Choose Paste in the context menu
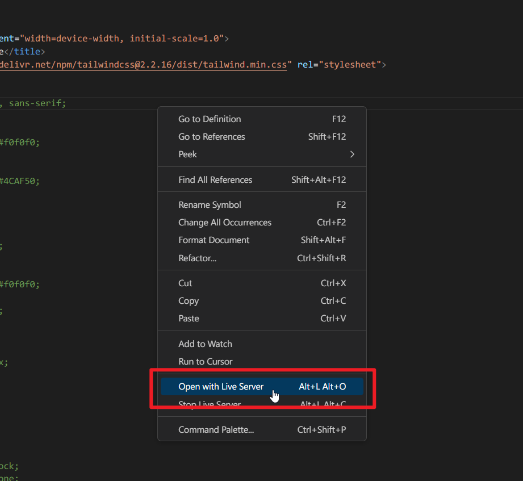This screenshot has height=481, width=523. (189, 319)
